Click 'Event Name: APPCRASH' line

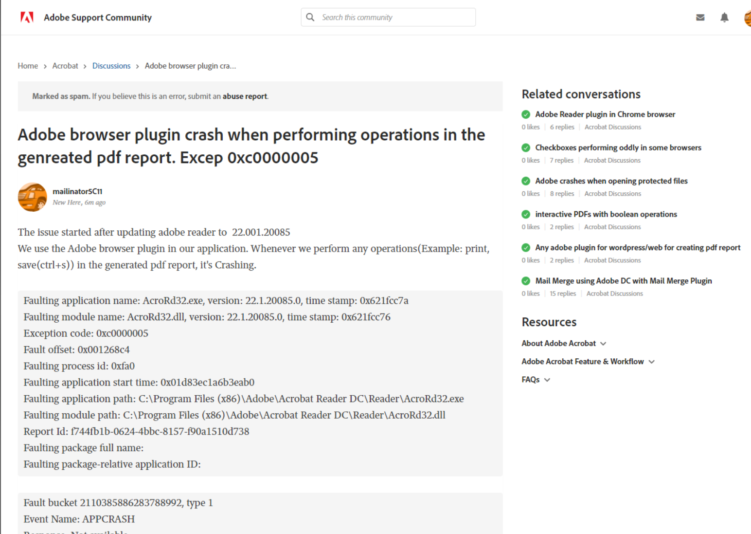coord(79,519)
